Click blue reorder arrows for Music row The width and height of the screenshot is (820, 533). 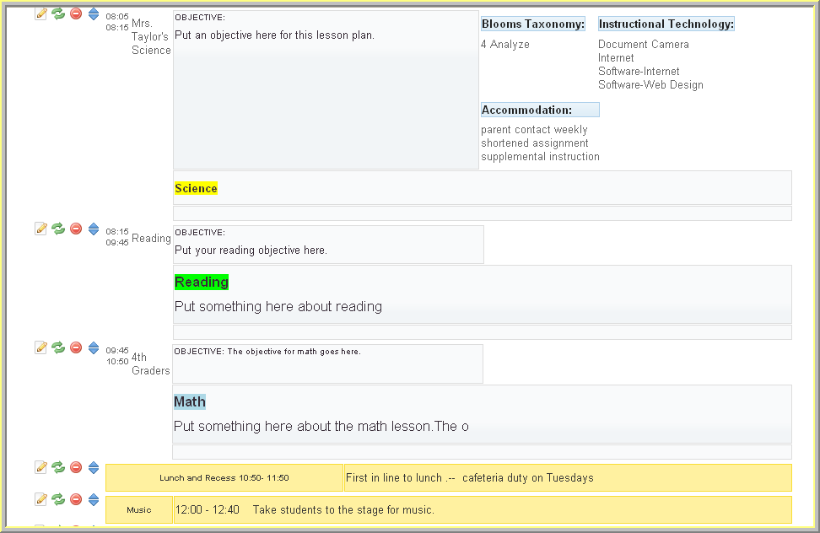pyautogui.click(x=94, y=499)
